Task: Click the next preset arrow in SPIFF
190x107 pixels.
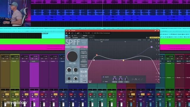Action: click(x=91, y=40)
